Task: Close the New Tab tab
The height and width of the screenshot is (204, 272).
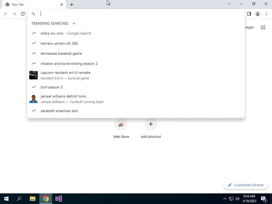Action: coord(62,5)
